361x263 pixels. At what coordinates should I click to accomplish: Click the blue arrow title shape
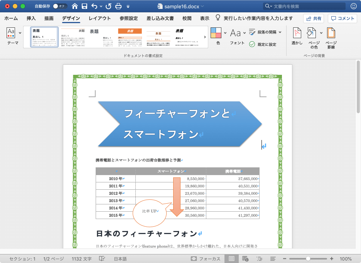180,124
